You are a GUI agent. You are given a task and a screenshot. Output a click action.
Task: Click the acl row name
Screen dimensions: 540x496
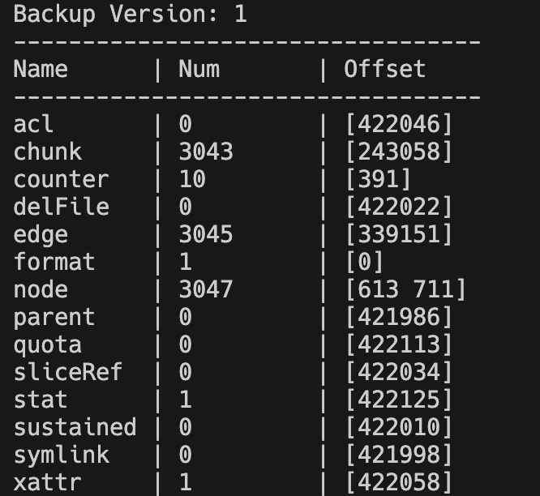[33, 124]
